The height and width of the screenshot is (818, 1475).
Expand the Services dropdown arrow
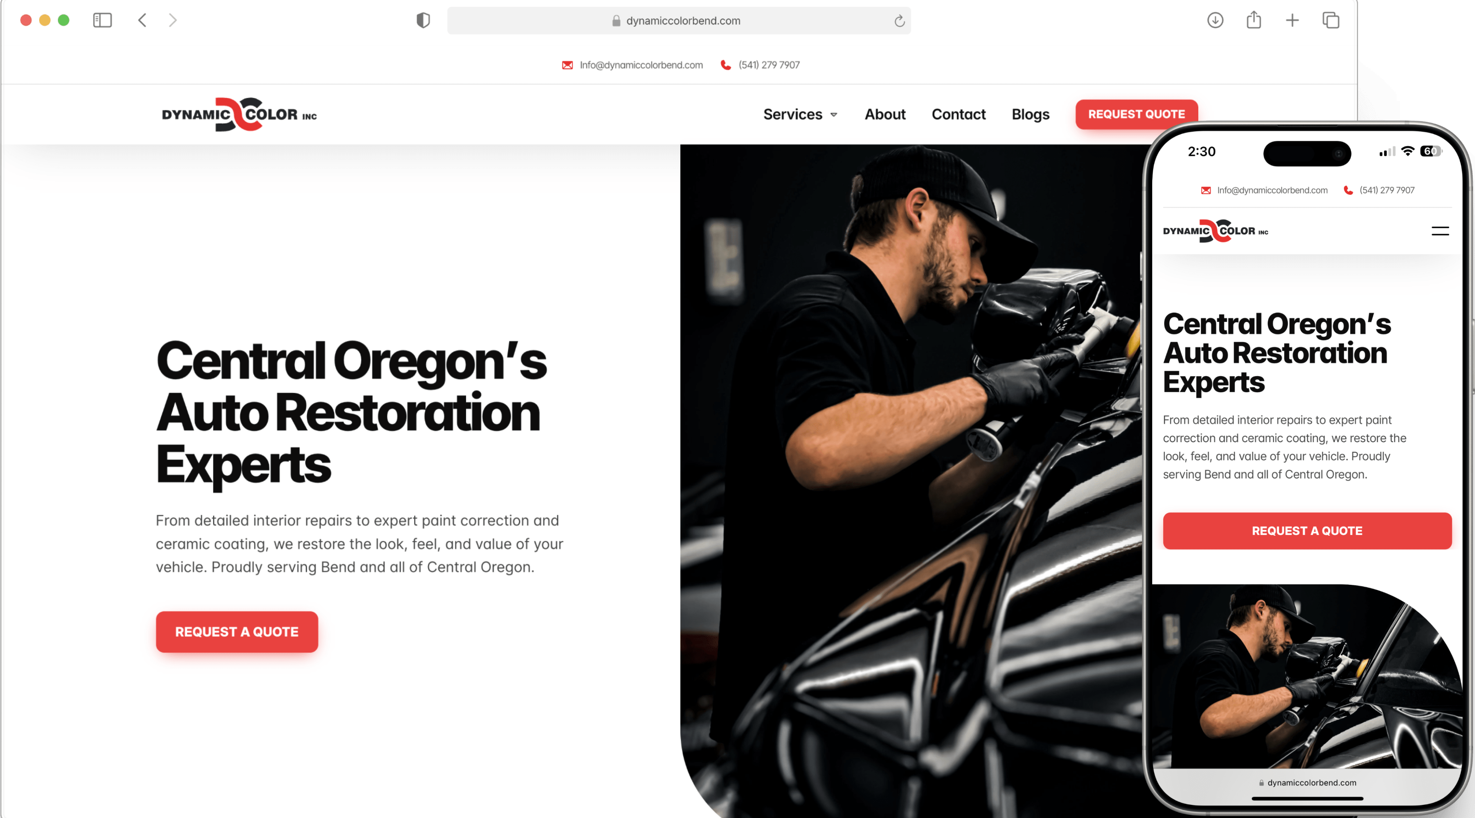tap(834, 115)
